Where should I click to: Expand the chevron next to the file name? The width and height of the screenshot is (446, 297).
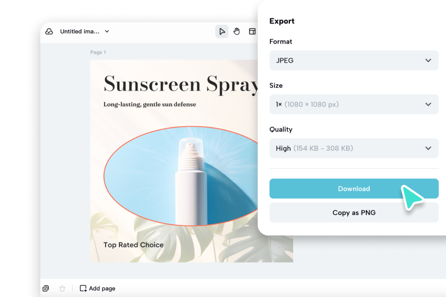coord(107,31)
